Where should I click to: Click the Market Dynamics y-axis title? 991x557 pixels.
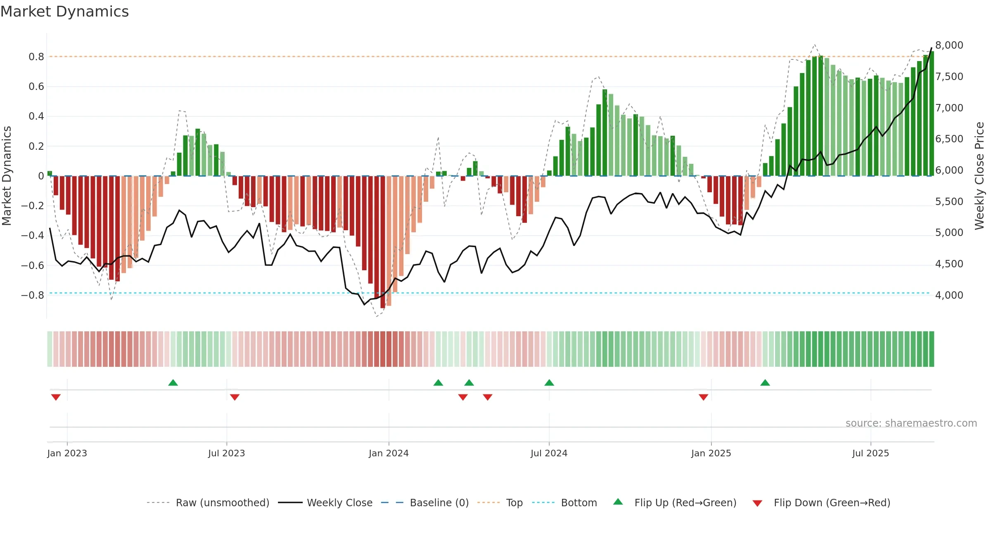click(7, 176)
